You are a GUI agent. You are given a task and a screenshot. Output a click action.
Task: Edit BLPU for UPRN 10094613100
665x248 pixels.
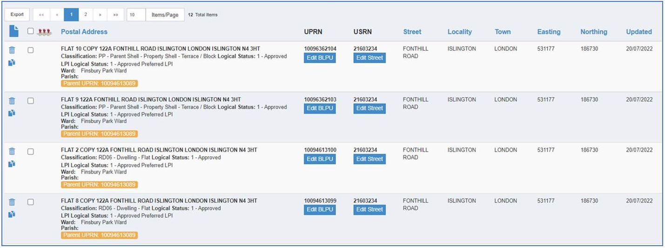tap(320, 159)
